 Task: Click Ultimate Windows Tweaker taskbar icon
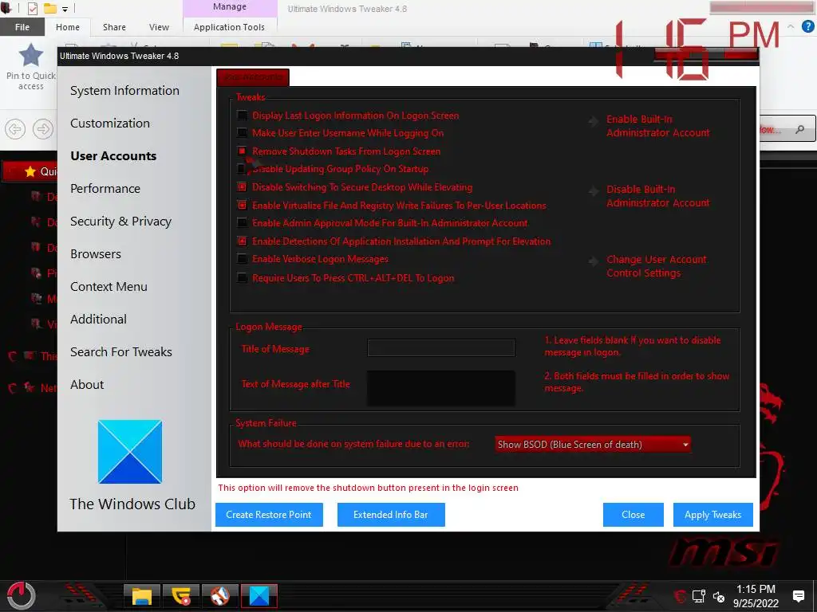click(x=259, y=596)
